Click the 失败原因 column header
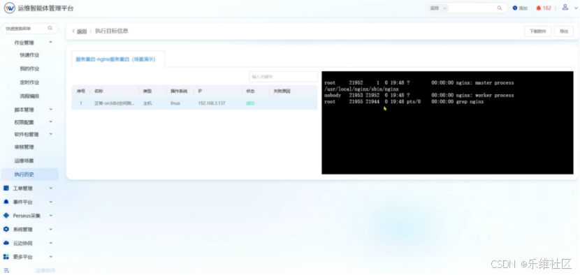This screenshot has width=580, height=275. tap(282, 91)
